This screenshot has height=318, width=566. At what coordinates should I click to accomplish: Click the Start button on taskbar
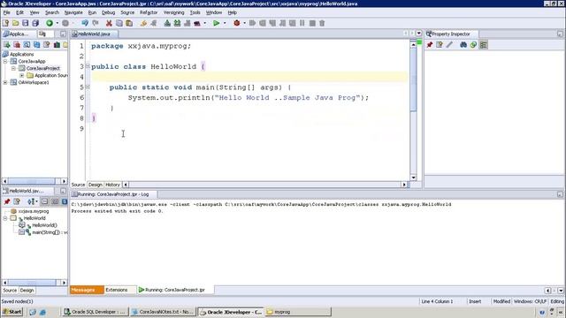click(12, 312)
